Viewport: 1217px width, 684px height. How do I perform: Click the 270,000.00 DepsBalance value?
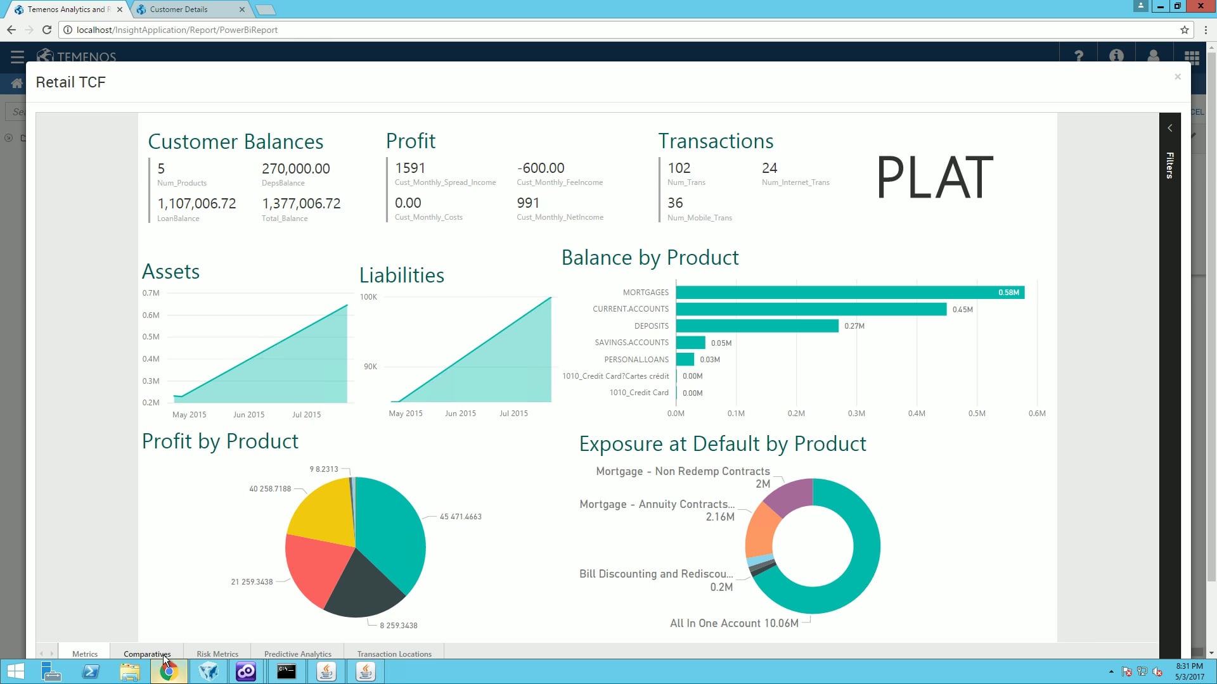pos(296,168)
